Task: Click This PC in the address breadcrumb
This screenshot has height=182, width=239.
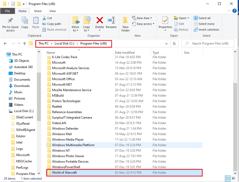Action: click(x=44, y=43)
